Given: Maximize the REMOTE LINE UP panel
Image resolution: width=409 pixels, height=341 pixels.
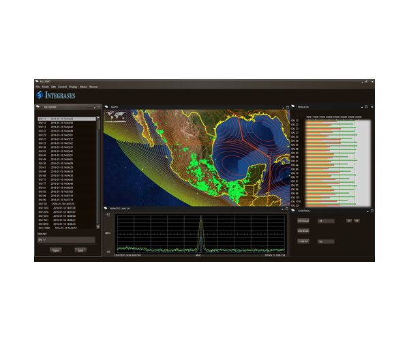Looking at the screenshot, I should tap(287, 209).
